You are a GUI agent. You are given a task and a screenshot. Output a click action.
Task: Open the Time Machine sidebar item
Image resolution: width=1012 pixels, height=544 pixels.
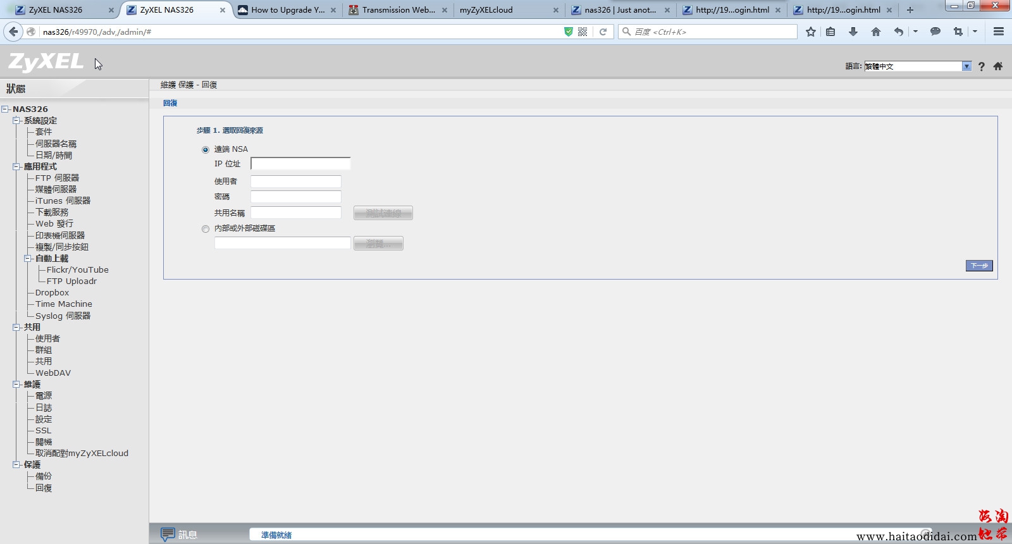click(63, 304)
